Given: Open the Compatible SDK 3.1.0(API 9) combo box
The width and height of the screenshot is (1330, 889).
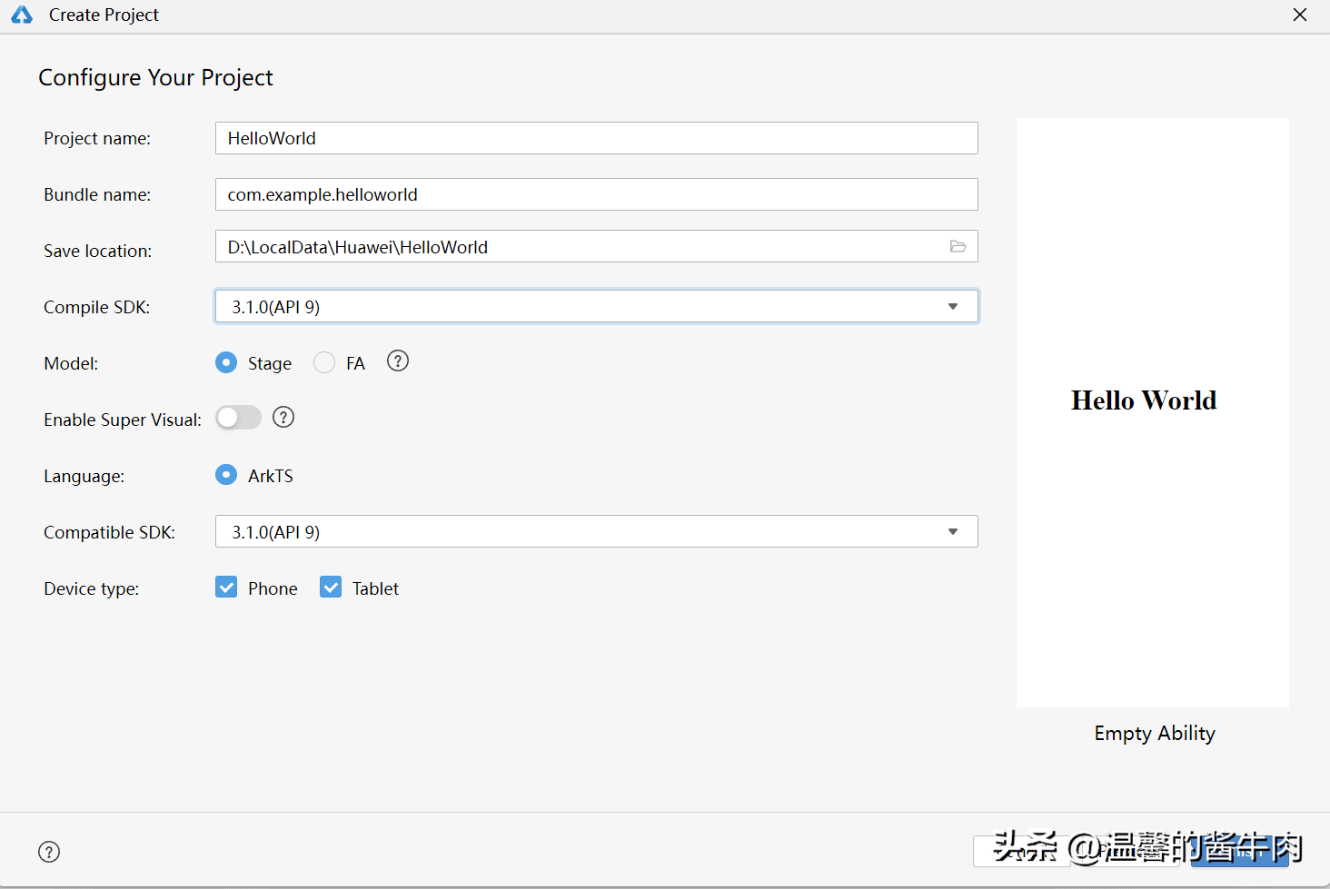Looking at the screenshot, I should 581,532.
